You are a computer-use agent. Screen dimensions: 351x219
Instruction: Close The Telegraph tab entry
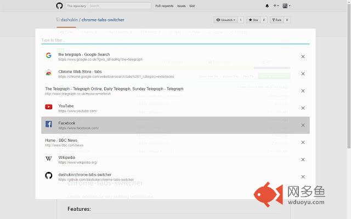tap(303, 91)
